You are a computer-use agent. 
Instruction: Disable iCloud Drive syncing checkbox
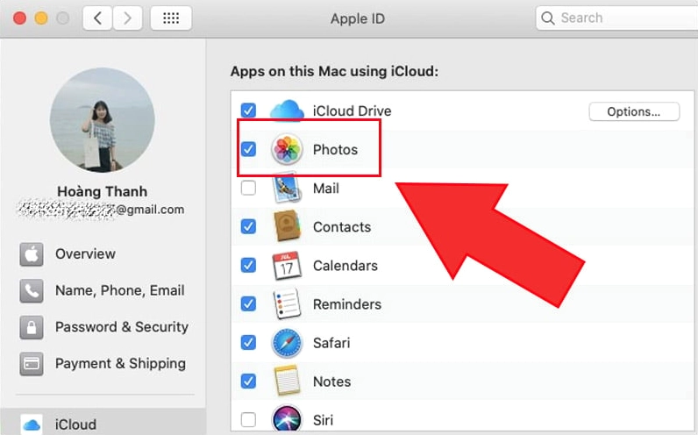(248, 111)
